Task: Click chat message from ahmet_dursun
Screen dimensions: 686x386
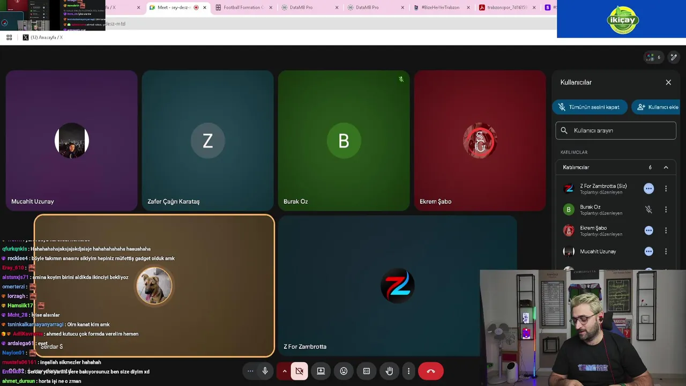Action: 41,381
